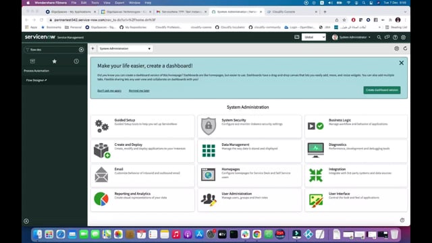The height and width of the screenshot is (243, 432).
Task: Open the Email envelope icon
Action: pos(101,175)
